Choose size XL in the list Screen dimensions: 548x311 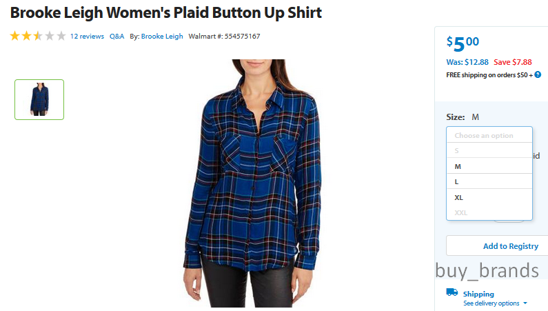[489, 197]
